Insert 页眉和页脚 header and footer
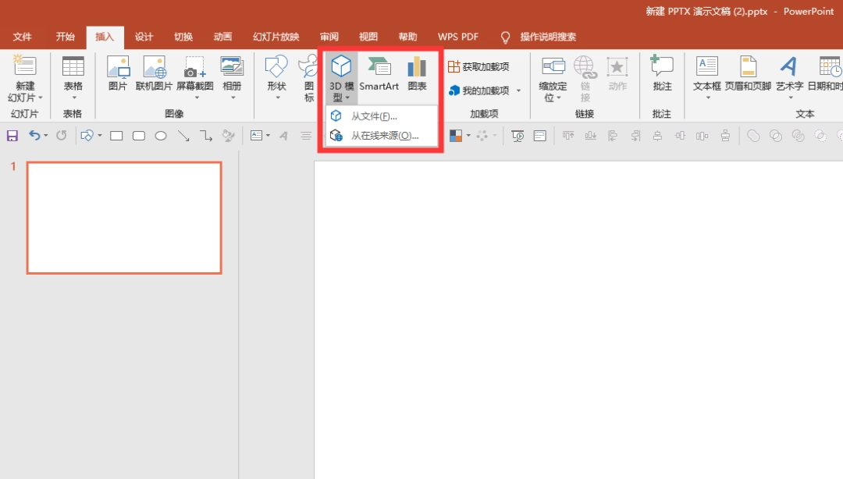This screenshot has width=843, height=479. [747, 76]
